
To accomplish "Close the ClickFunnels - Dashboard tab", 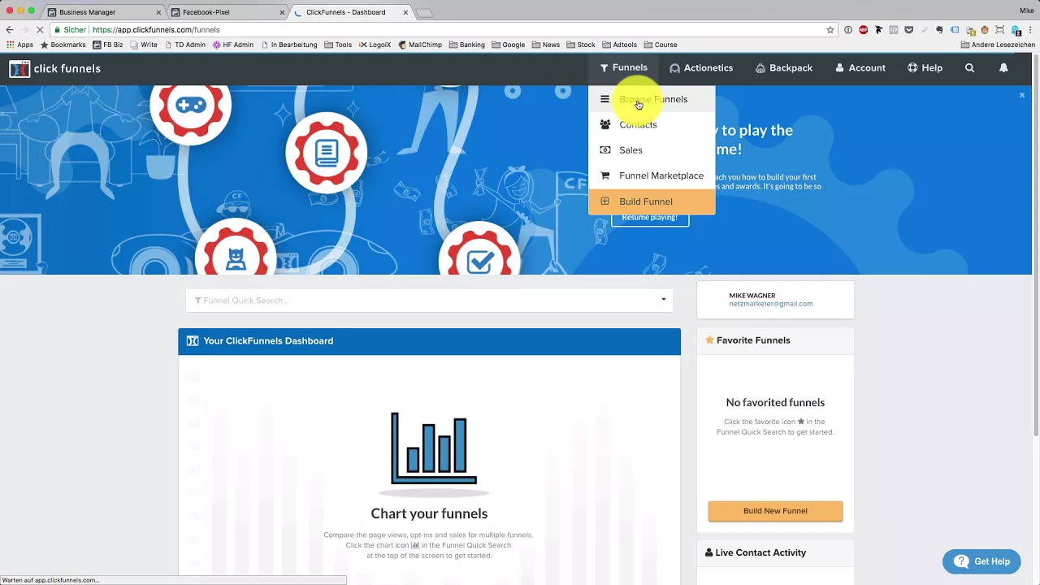I will (x=405, y=12).
